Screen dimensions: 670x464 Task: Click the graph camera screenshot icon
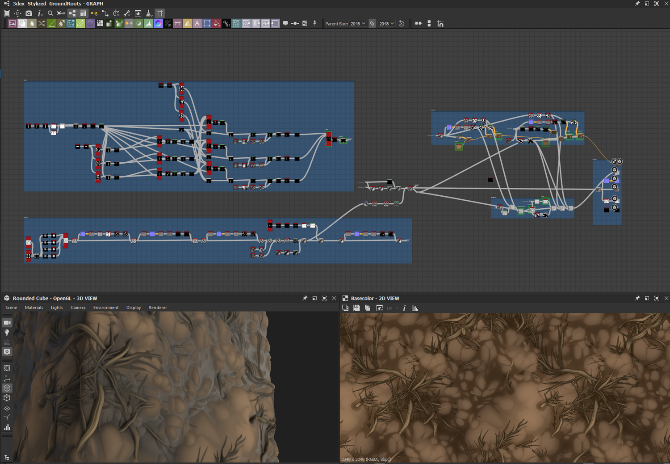click(29, 13)
